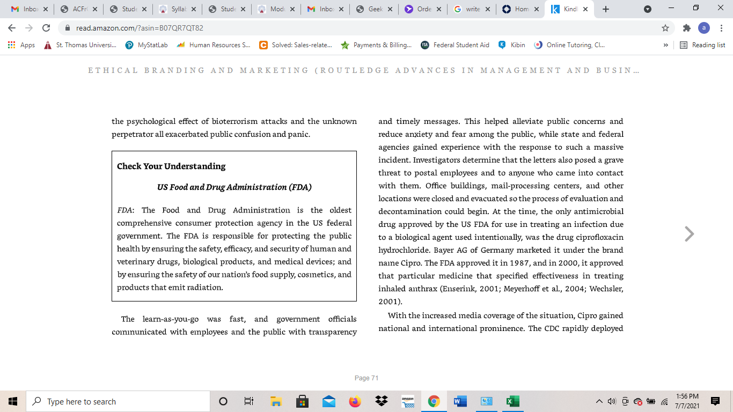733x412 pixels.
Task: Open the Amazon app on the taskbar
Action: [x=408, y=401]
